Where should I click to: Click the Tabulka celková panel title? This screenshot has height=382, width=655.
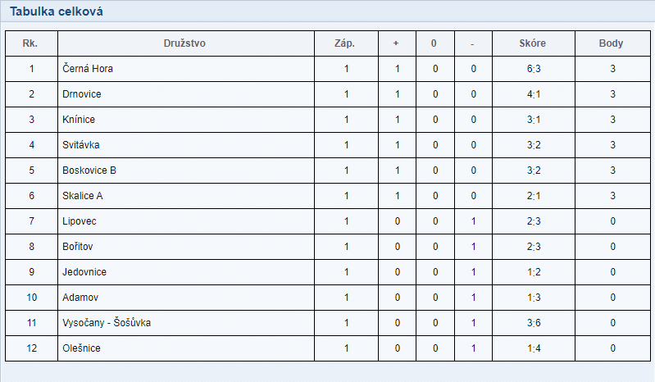[x=57, y=11]
